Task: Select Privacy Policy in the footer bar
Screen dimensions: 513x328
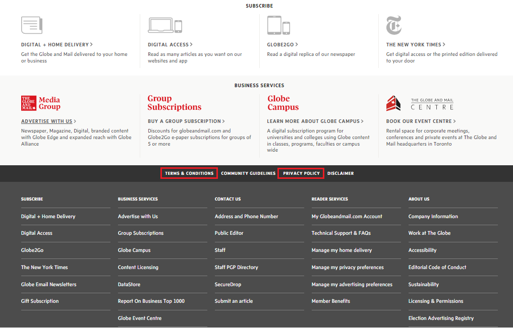Action: pos(301,173)
